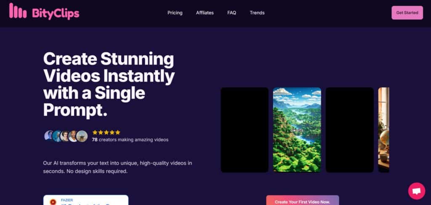Click the 78 creators making videos text

click(130, 139)
